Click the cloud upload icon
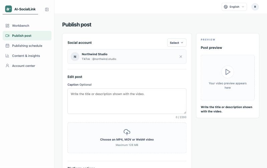 pyautogui.click(x=127, y=132)
